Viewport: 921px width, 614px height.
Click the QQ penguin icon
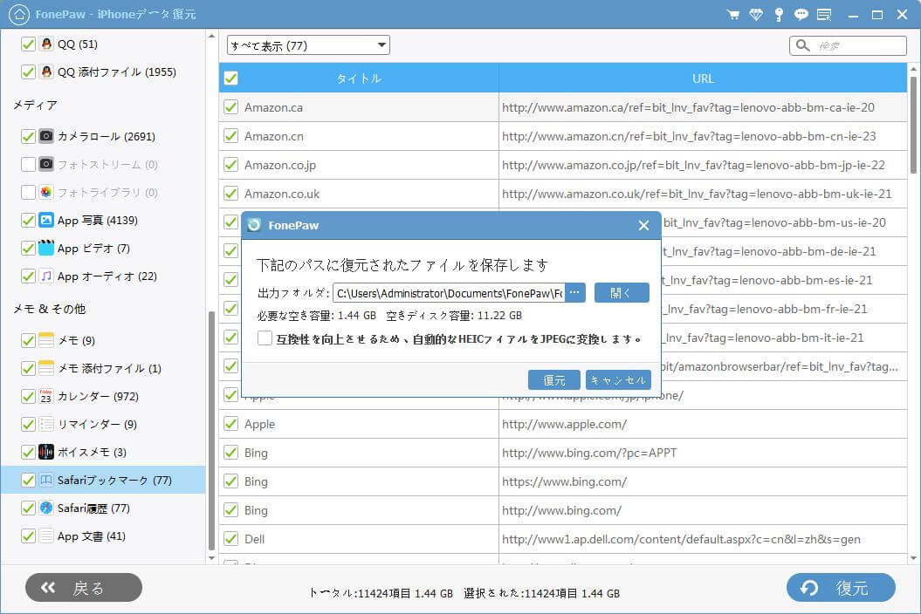tap(46, 44)
